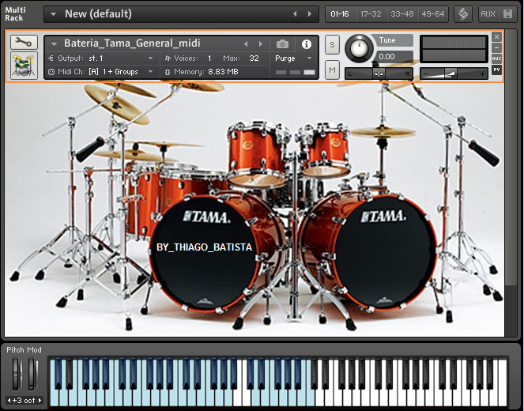524x411 pixels.
Task: Click the Pitch wheel
Action: [16, 374]
